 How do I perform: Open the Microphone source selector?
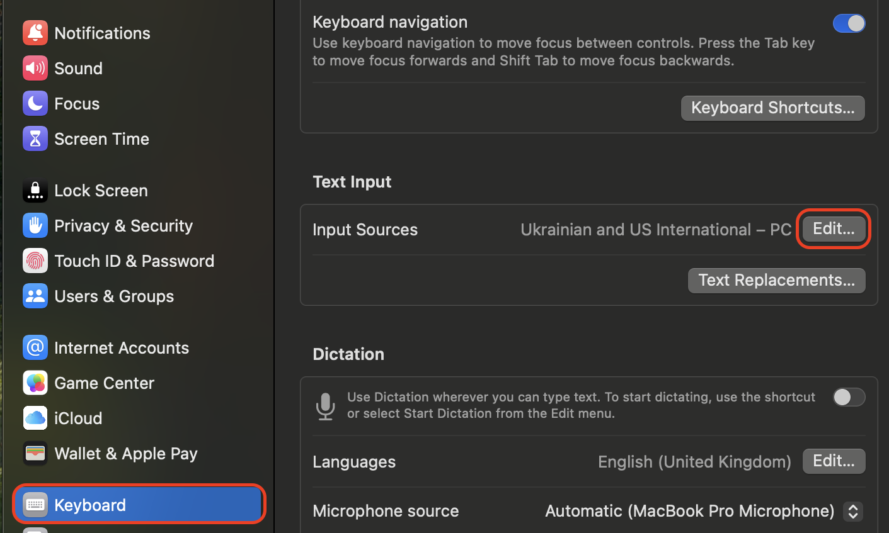[853, 511]
